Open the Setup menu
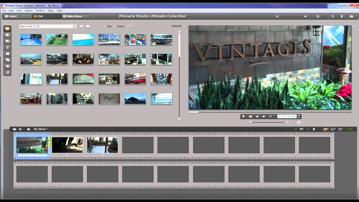 click(50, 10)
